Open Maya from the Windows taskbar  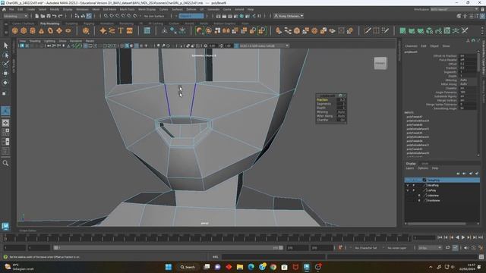307,267
